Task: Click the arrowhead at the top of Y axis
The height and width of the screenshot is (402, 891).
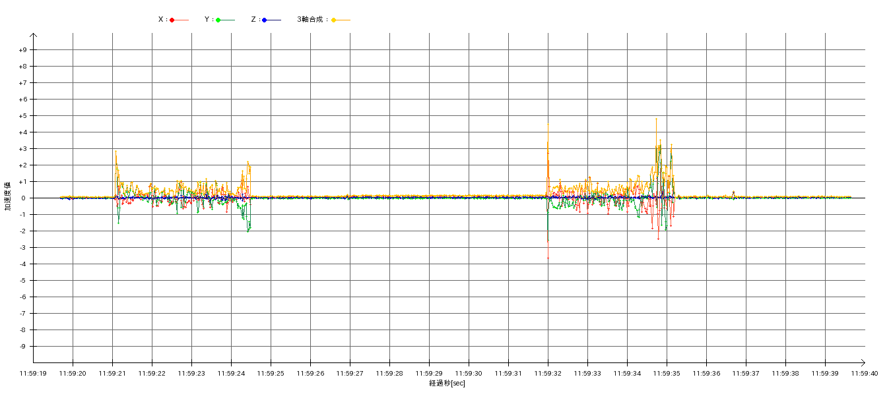Action: coord(33,35)
